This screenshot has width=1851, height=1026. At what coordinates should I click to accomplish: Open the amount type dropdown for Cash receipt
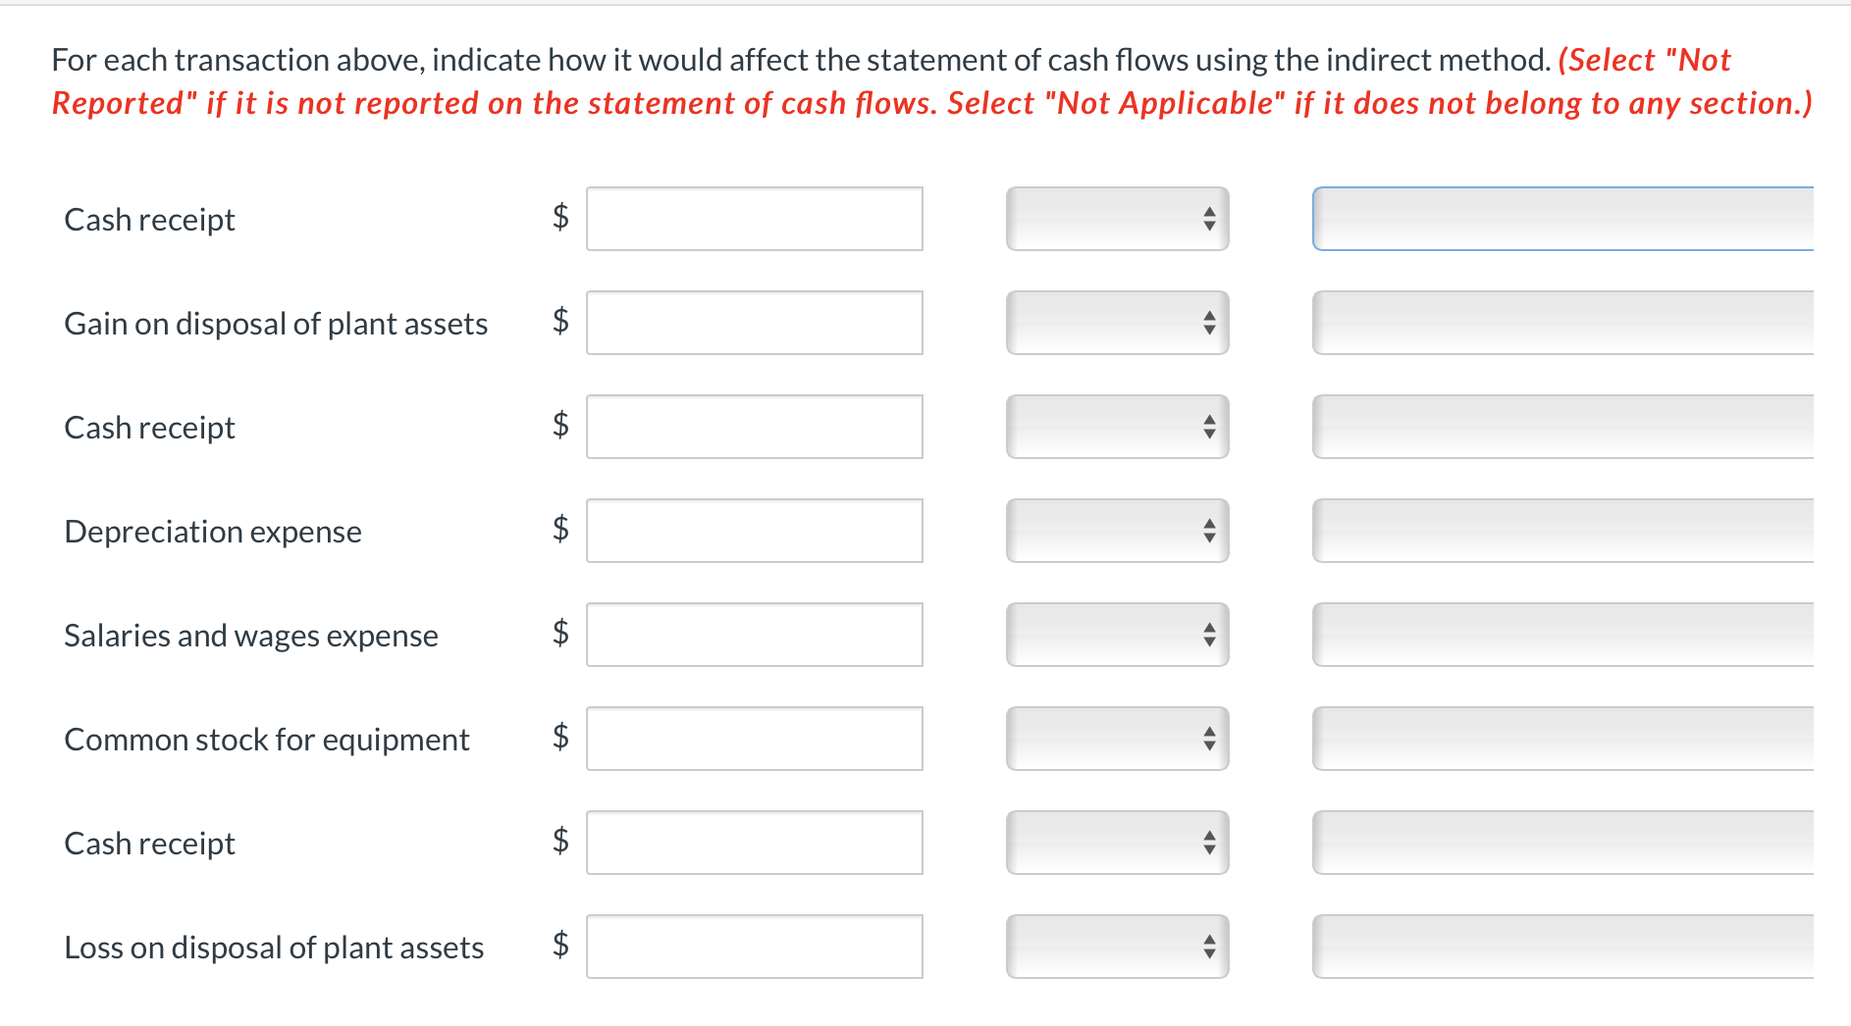pos(1117,219)
